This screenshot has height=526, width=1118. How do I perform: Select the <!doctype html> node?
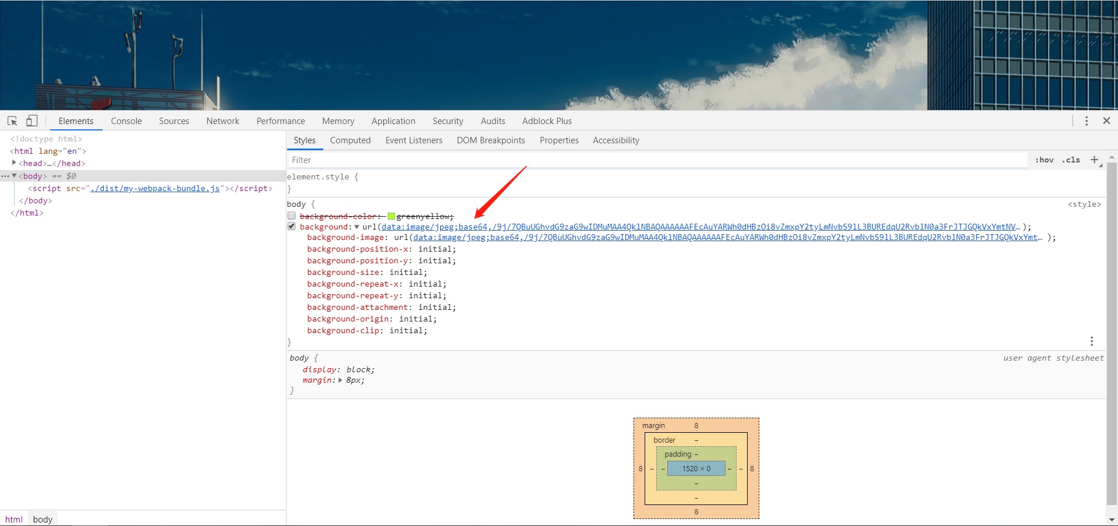point(46,139)
